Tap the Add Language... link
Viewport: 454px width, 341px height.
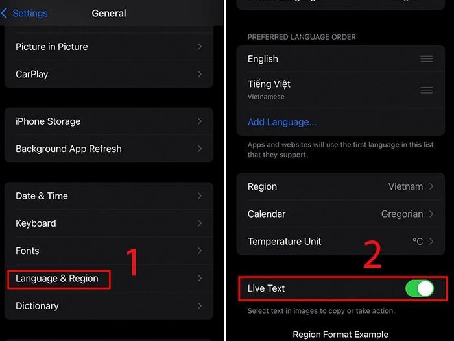[x=281, y=122]
